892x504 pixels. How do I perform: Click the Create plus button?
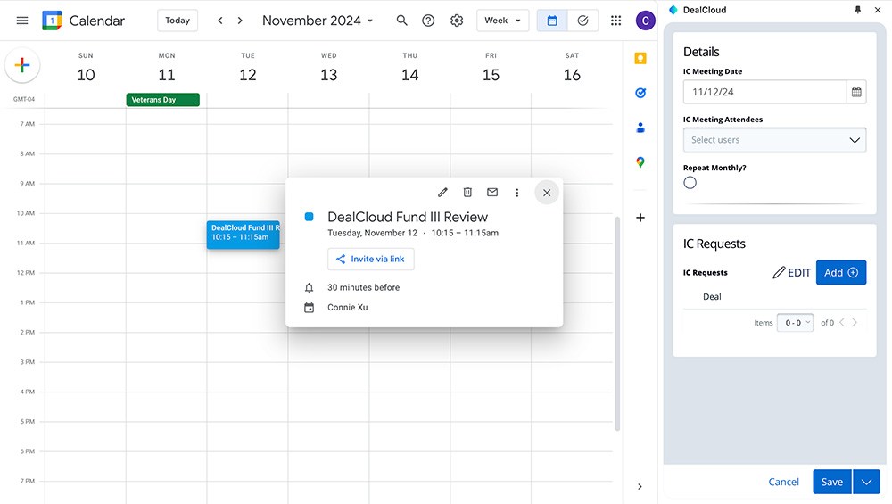(x=22, y=65)
